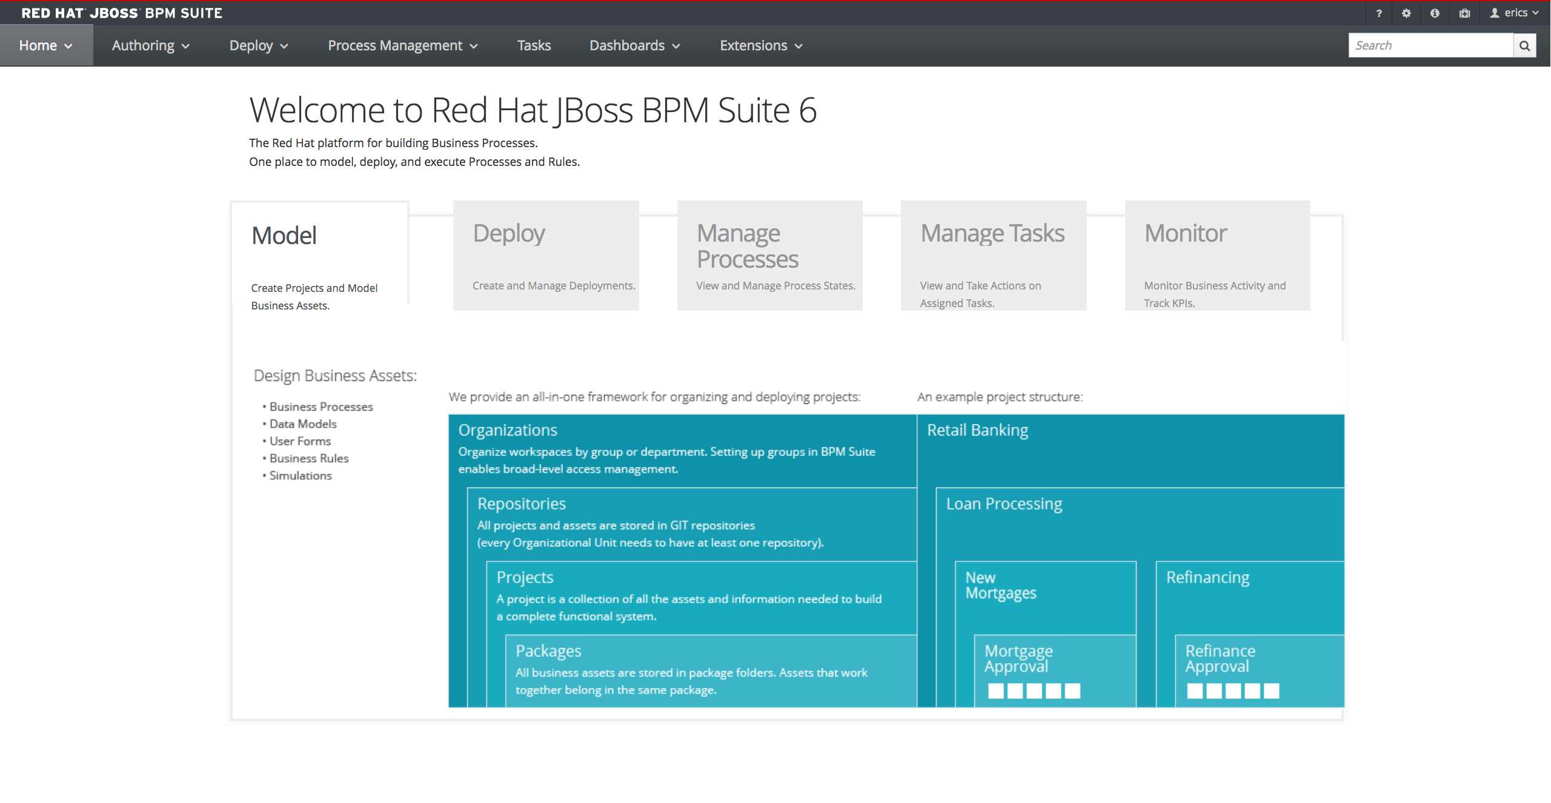Expand the Deploy navigation dropdown
Screen dimensions: 1551x803
pos(258,45)
